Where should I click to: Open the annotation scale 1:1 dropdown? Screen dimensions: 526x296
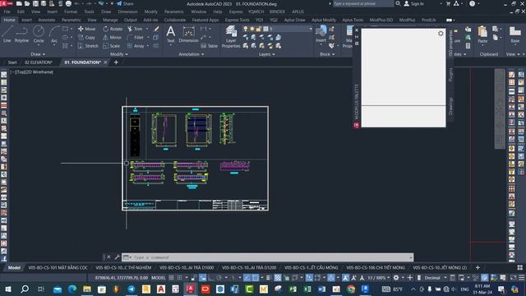[378, 278]
